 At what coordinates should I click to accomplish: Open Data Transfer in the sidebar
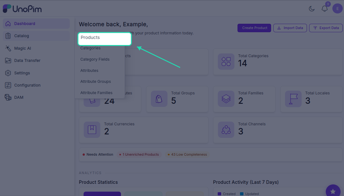36,60
